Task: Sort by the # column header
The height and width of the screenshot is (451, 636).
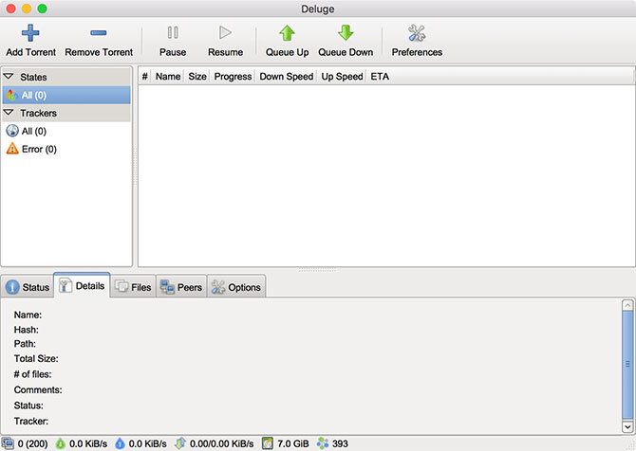Action: coord(144,76)
